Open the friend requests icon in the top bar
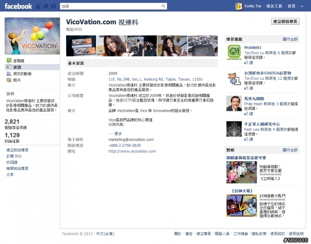Screen dimensions: 311x244 tap(38, 6)
